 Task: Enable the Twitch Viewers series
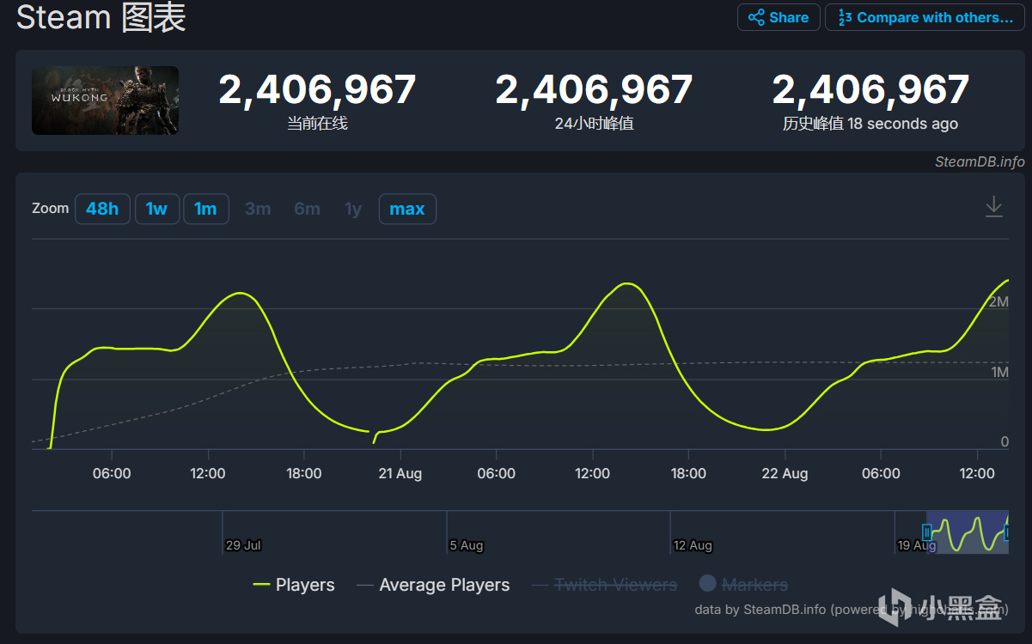pos(604,585)
